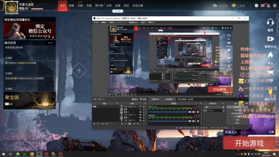Expand the daily tasks three-dot menu
This screenshot has width=279, height=157.
[x=50, y=43]
